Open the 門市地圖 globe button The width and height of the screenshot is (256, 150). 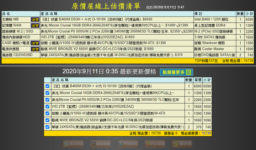point(128,144)
